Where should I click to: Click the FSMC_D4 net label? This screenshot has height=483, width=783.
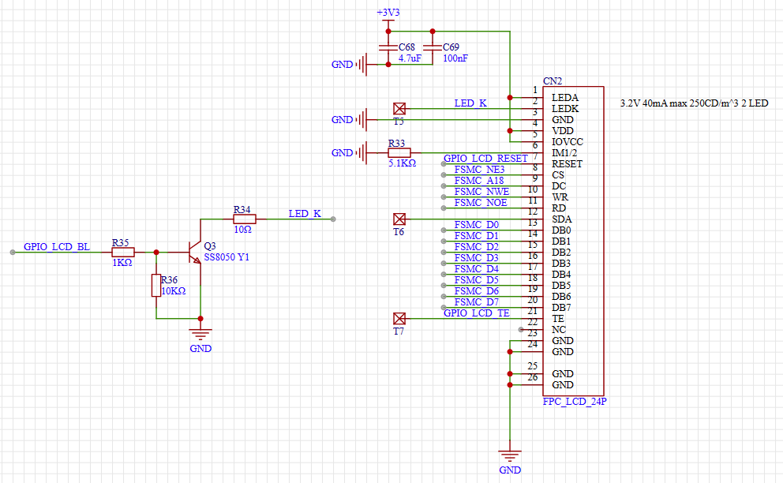coord(477,268)
